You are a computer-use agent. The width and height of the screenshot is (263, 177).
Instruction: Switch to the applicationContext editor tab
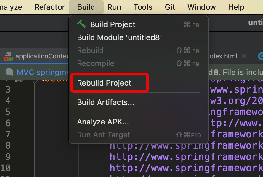(x=41, y=56)
